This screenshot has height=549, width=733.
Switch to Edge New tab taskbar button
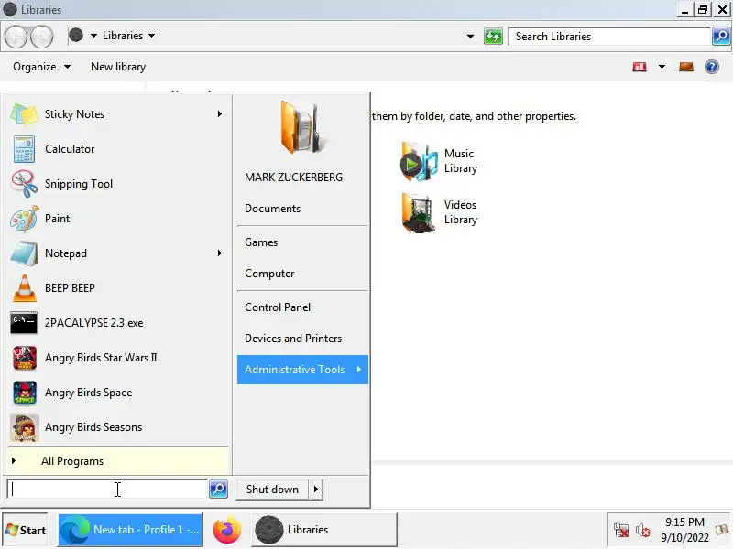tap(130, 530)
